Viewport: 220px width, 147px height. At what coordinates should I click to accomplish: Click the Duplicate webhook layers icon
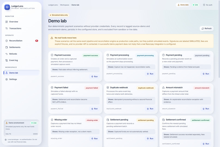coord(108,88)
